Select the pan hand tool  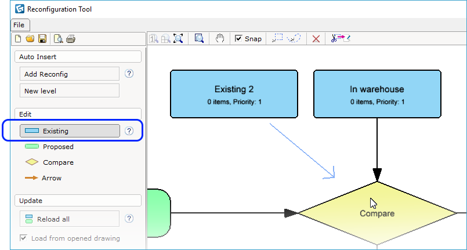[x=220, y=39]
